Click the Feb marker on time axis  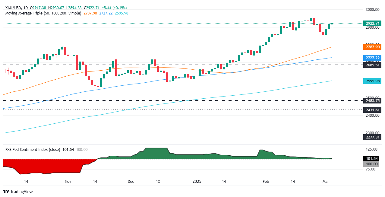(266, 182)
